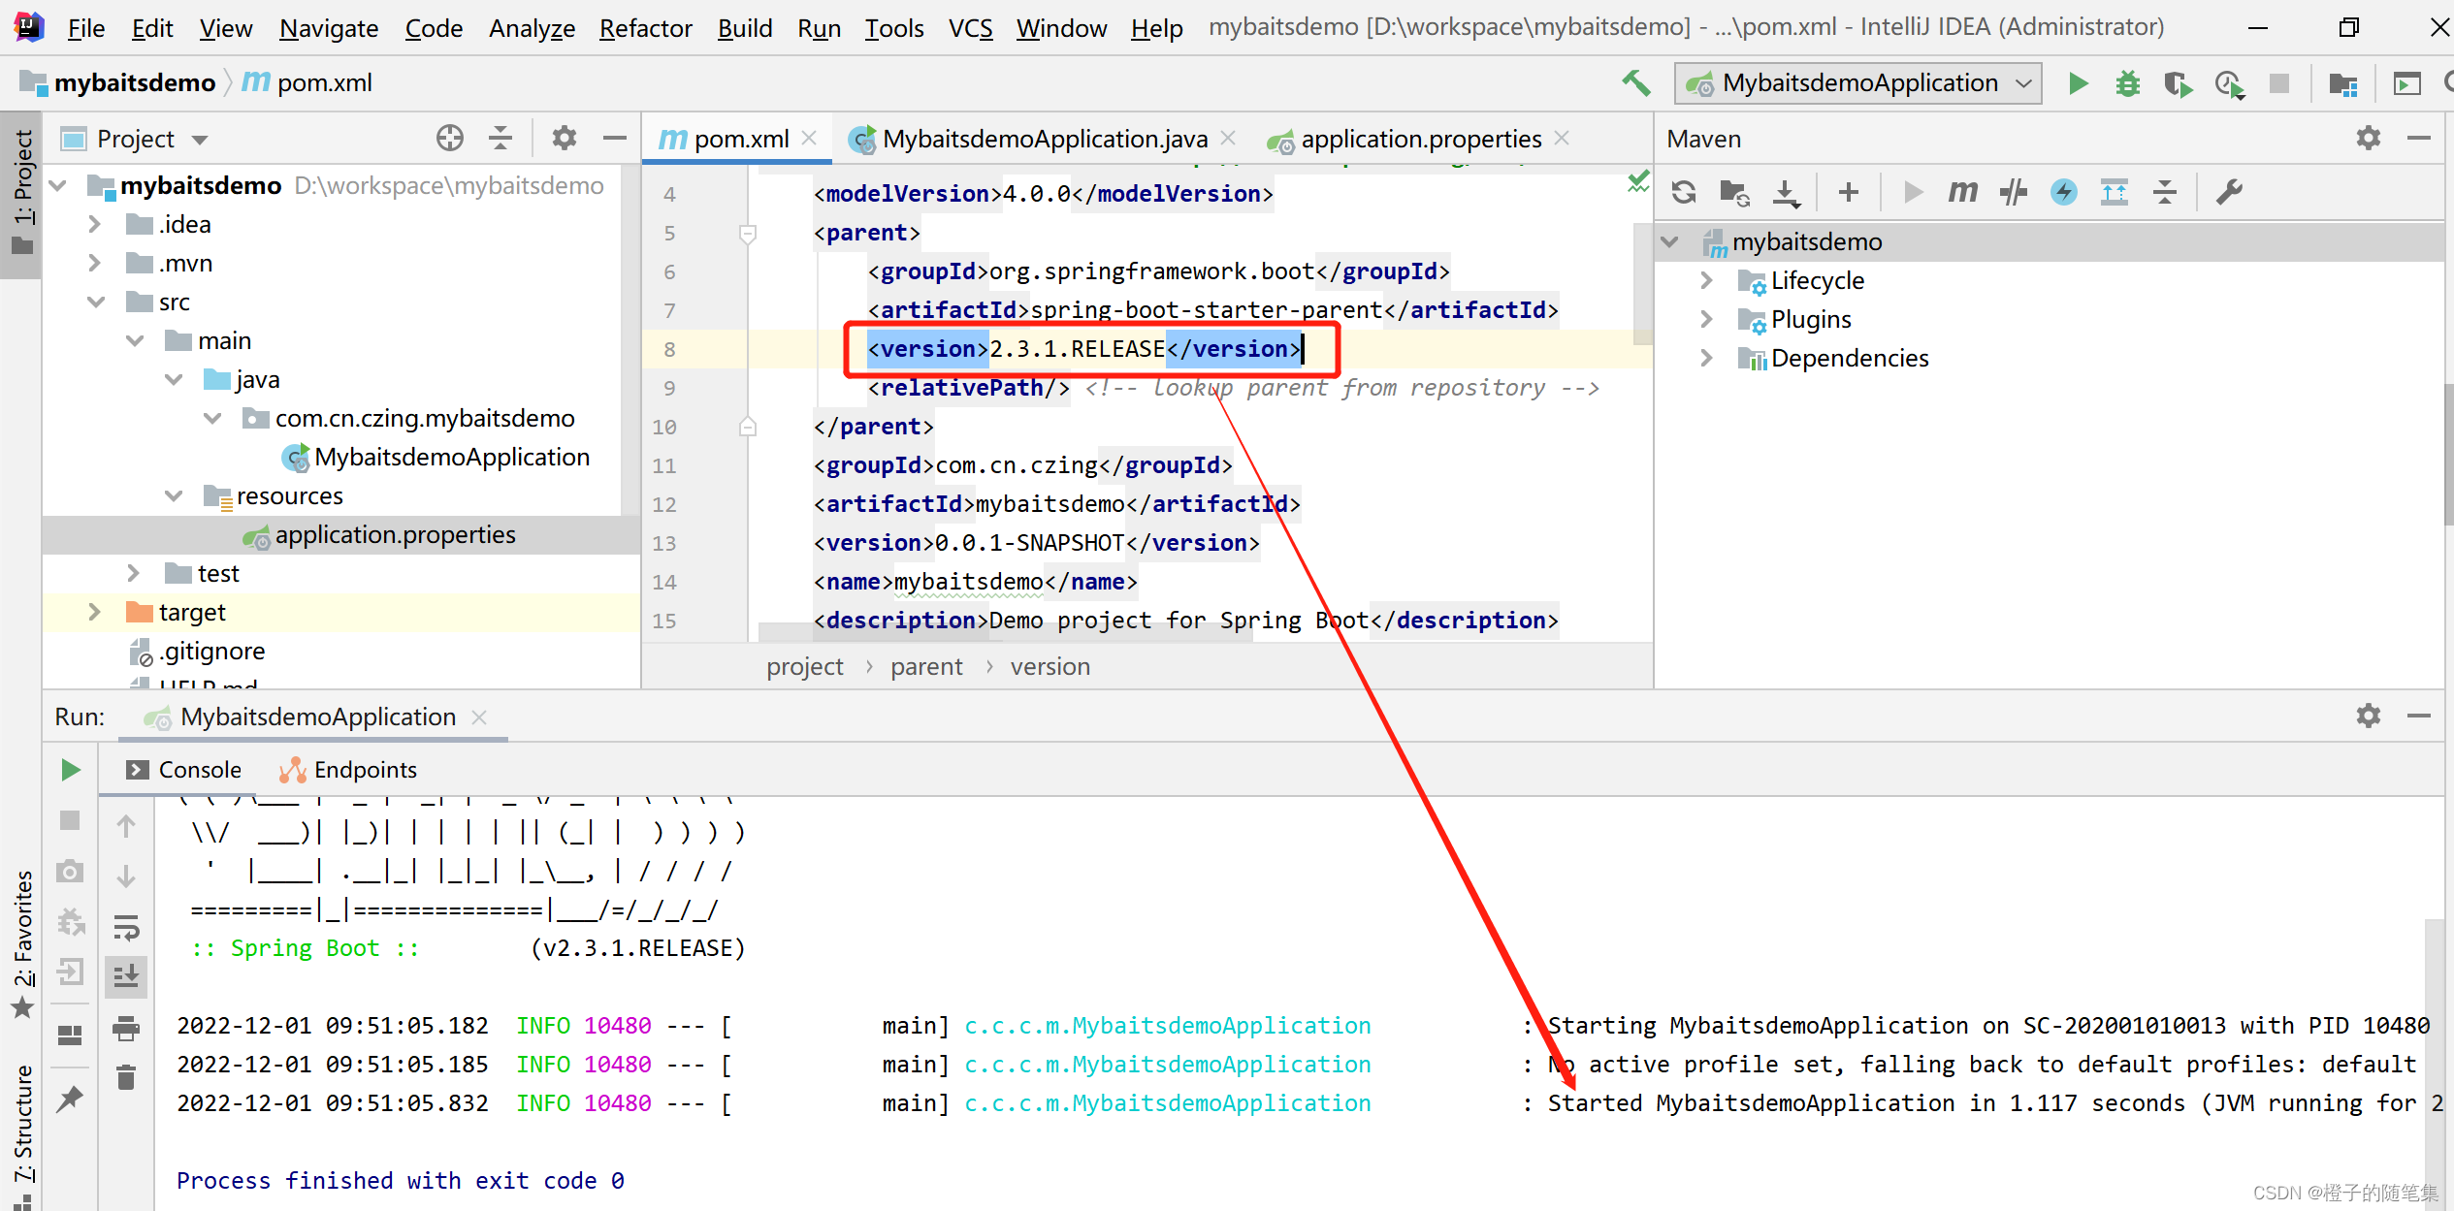Hide the Project tool window
The width and height of the screenshot is (2454, 1211).
pyautogui.click(x=615, y=139)
